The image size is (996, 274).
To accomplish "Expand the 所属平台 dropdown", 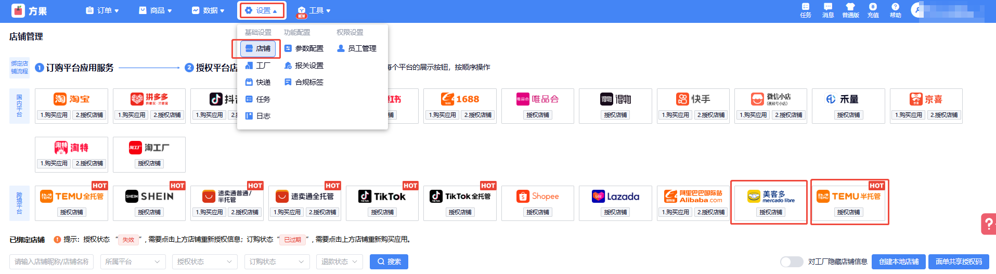I will (x=133, y=262).
